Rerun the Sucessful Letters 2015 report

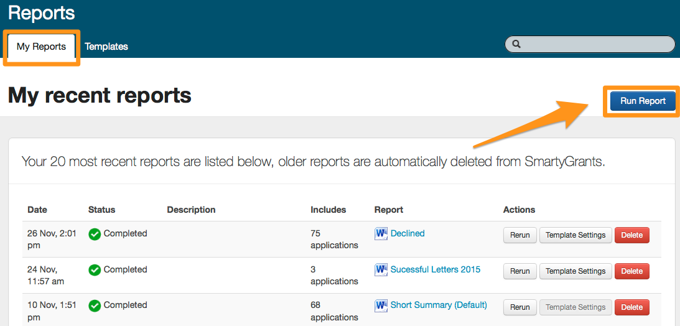pyautogui.click(x=519, y=271)
